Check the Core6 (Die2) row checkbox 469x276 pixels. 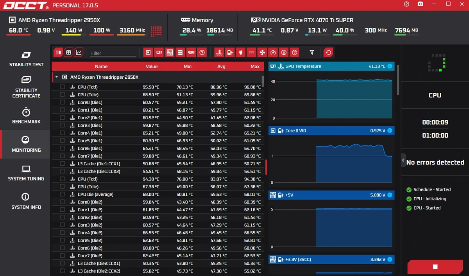pos(63,248)
